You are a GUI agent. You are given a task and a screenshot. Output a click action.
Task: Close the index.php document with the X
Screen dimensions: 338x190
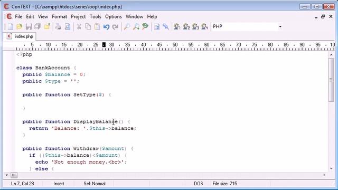(331, 16)
